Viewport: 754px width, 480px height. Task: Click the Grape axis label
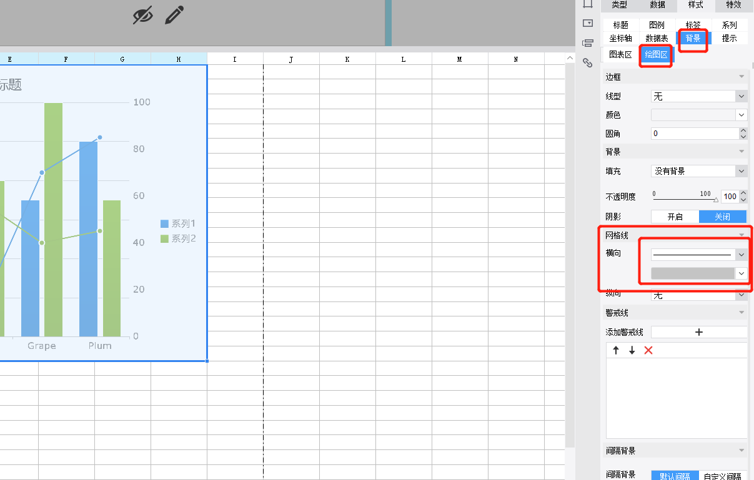[x=41, y=346]
